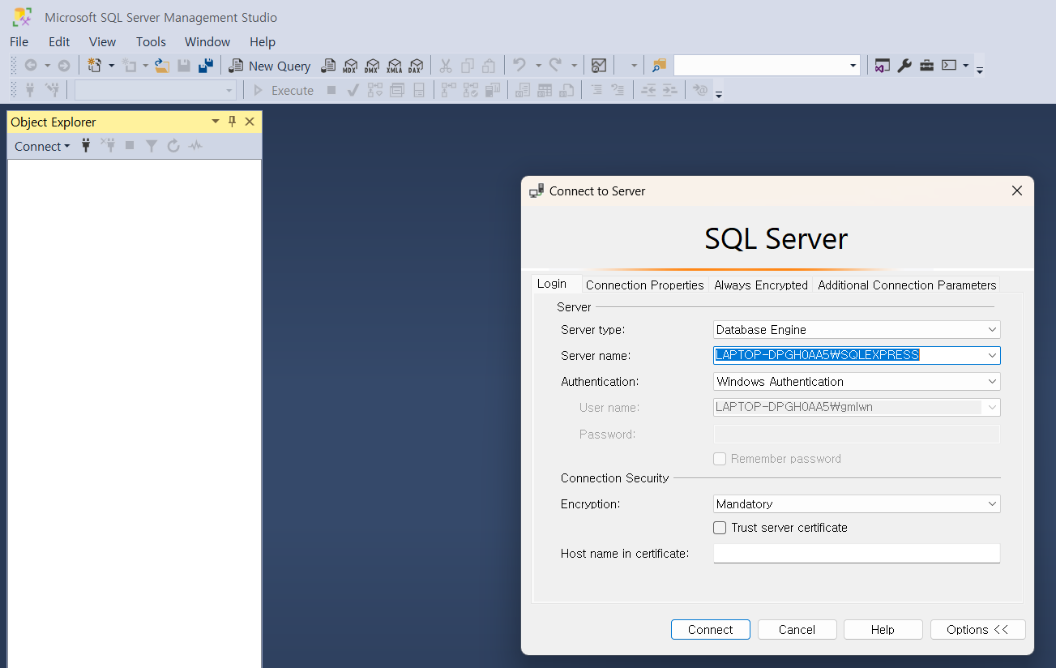Collapse options with Options << button

(x=978, y=630)
